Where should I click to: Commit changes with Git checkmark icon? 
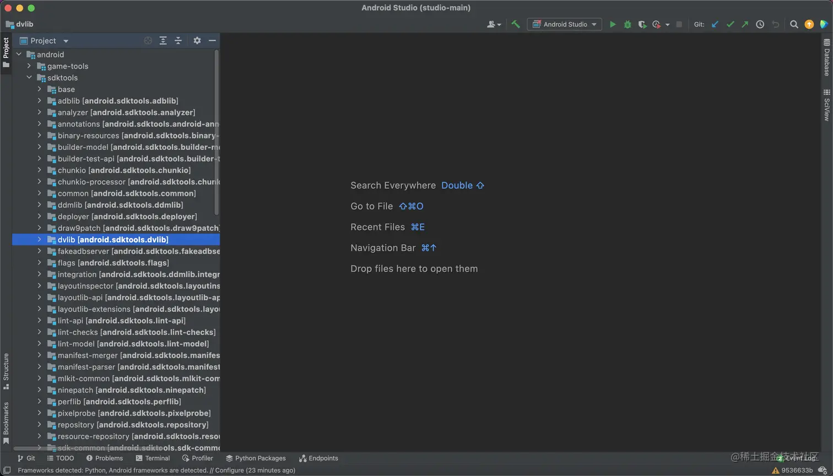(x=730, y=24)
